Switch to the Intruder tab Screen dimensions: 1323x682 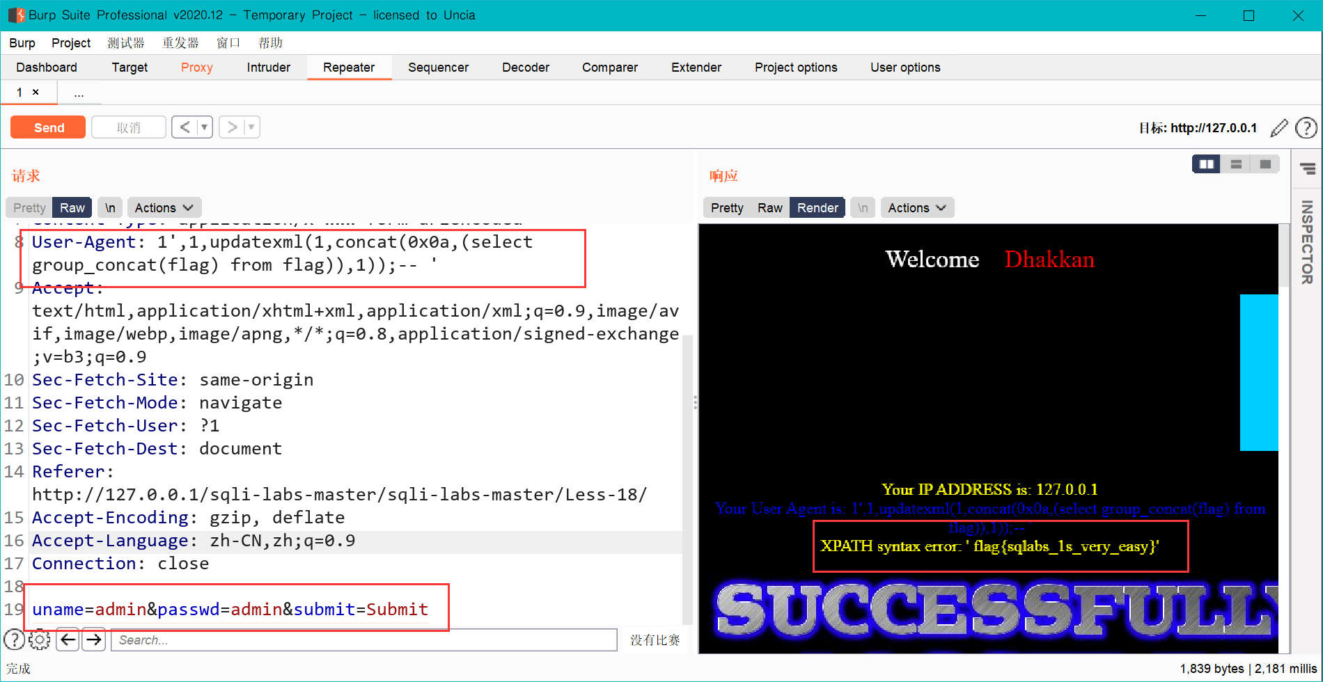point(269,68)
